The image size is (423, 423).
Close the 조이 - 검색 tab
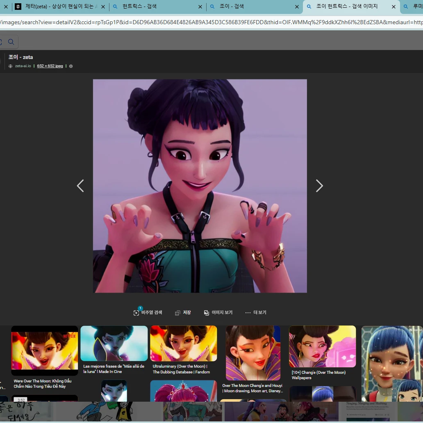(297, 7)
